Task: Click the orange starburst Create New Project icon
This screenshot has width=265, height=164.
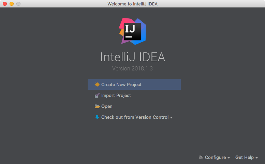Action: click(x=97, y=84)
